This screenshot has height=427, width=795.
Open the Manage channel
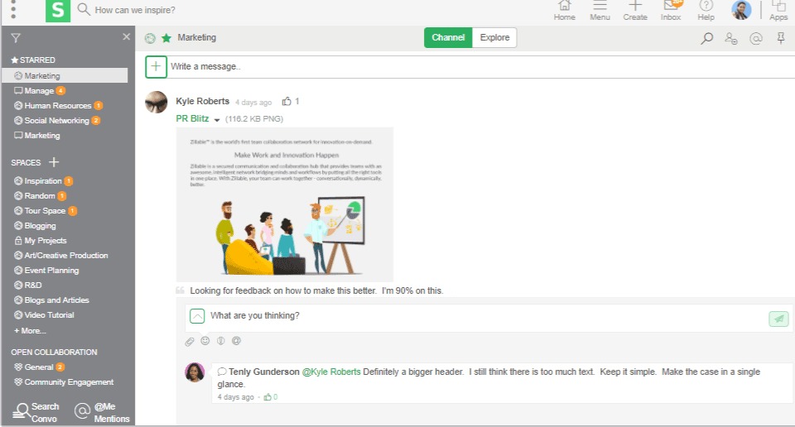(39, 91)
